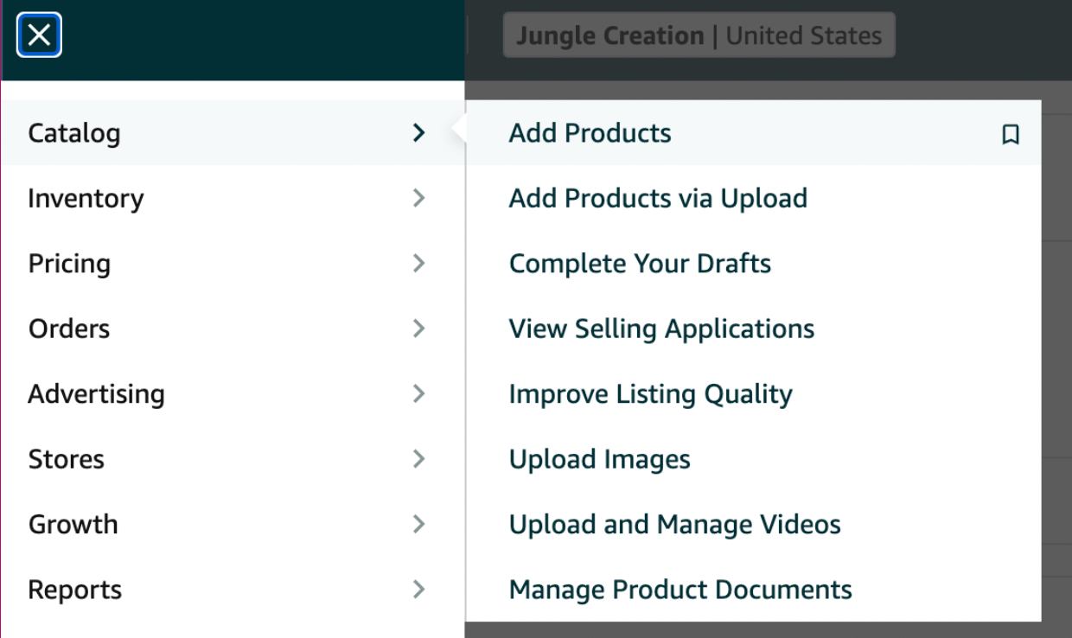
Task: Open the Upload Images page
Action: [599, 460]
